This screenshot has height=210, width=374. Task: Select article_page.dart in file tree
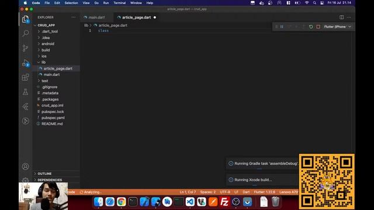pyautogui.click(x=56, y=69)
